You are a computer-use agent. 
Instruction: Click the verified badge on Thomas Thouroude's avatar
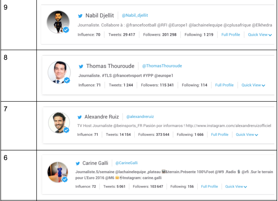[67, 80]
